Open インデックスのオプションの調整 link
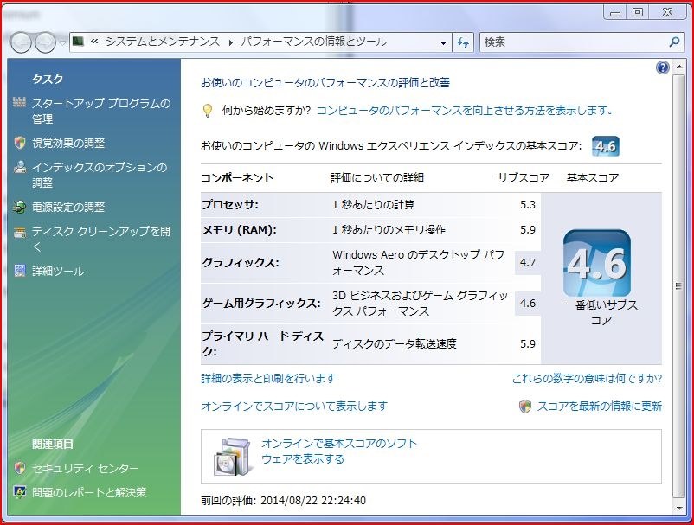 (100, 175)
